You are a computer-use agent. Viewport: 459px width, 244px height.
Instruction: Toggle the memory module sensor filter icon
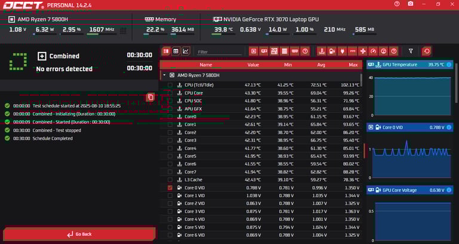pos(295,51)
